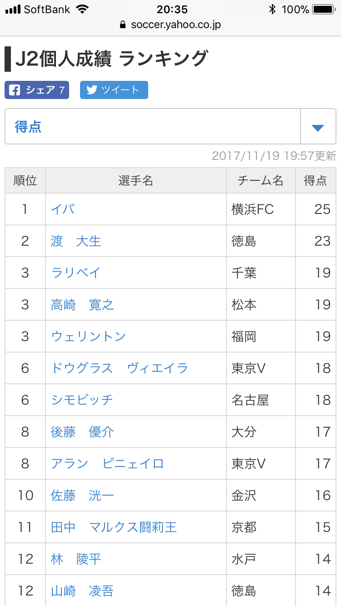Open player イバ profile link
Screen dimensions: 341x606
(x=63, y=209)
